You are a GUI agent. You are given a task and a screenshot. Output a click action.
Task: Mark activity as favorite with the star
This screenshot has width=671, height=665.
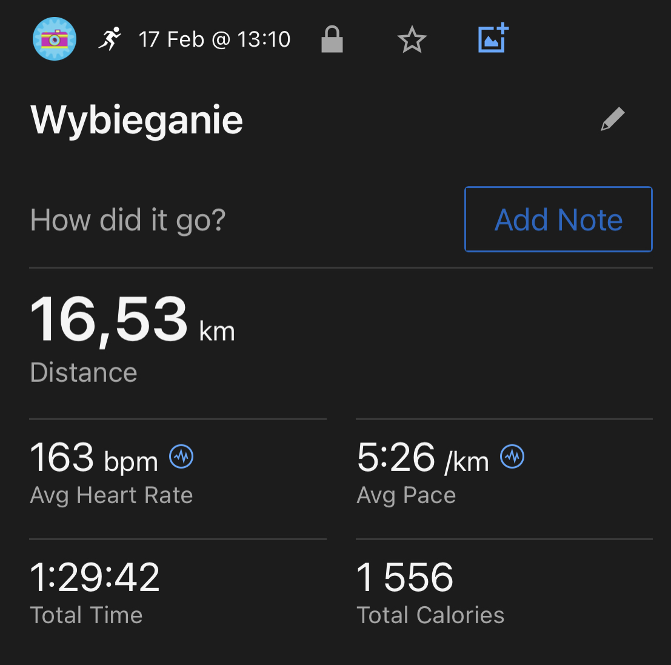[412, 40]
